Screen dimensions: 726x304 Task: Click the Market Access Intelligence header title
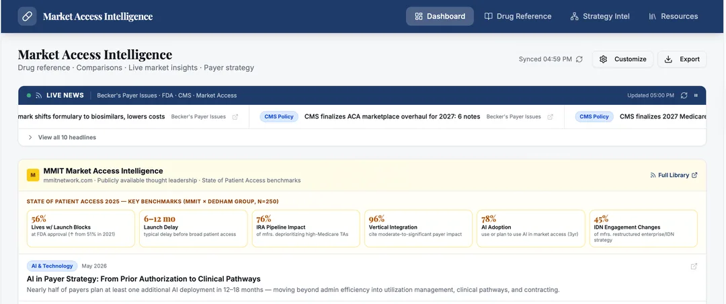coord(97,17)
